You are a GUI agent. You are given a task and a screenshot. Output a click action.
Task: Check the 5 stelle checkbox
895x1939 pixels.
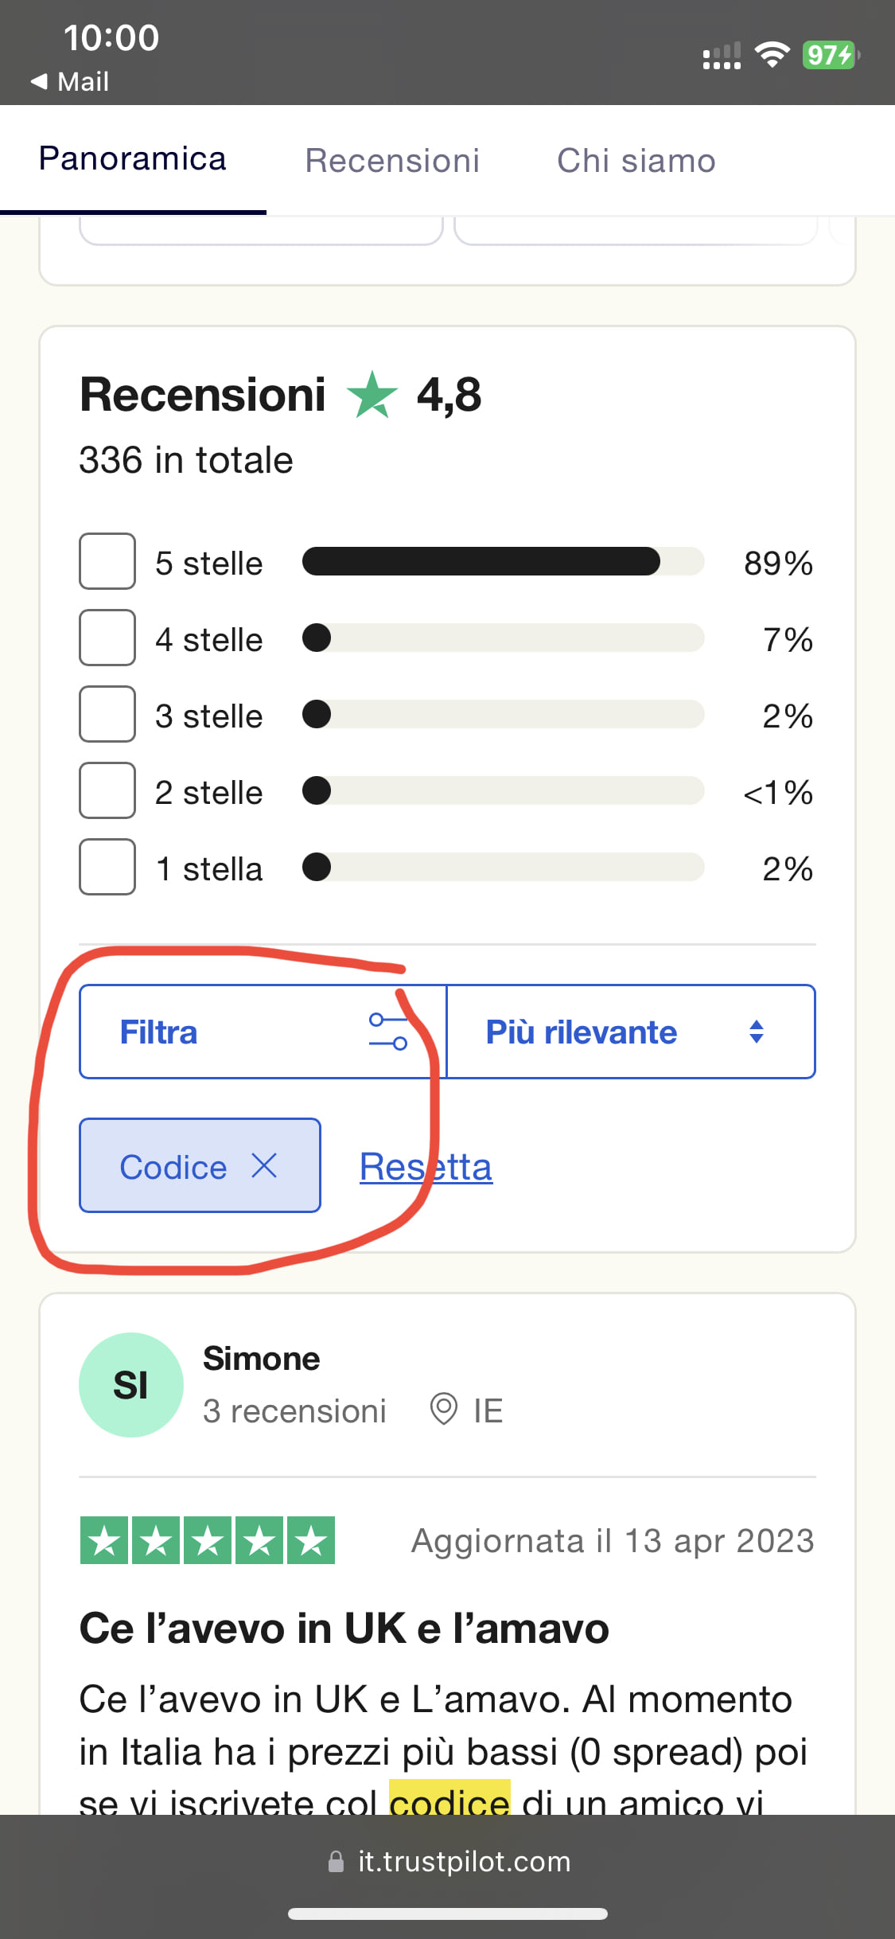pos(107,561)
